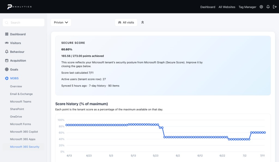
Task: Click the 'Synced 5 hours ago' status line
Action: [90, 86]
